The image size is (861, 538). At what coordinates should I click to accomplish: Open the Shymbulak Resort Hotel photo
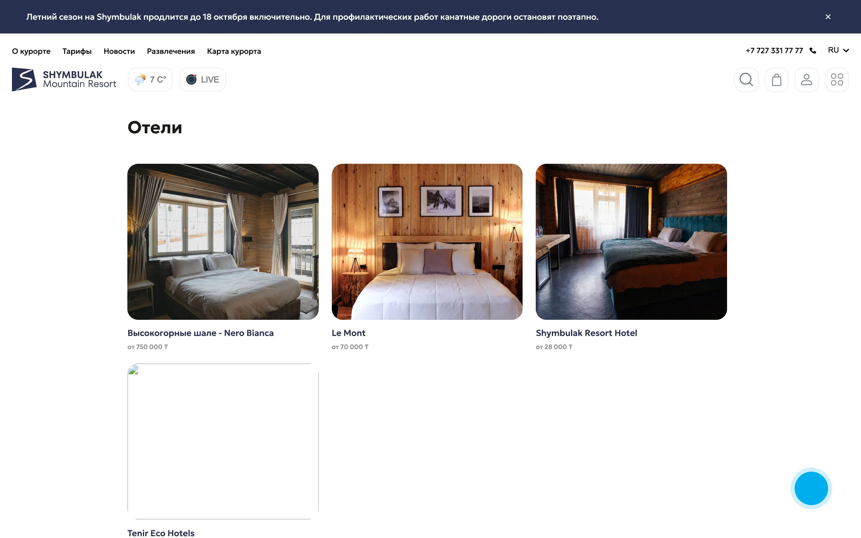(631, 242)
